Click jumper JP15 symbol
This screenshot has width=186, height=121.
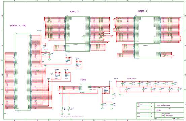coord(67,75)
